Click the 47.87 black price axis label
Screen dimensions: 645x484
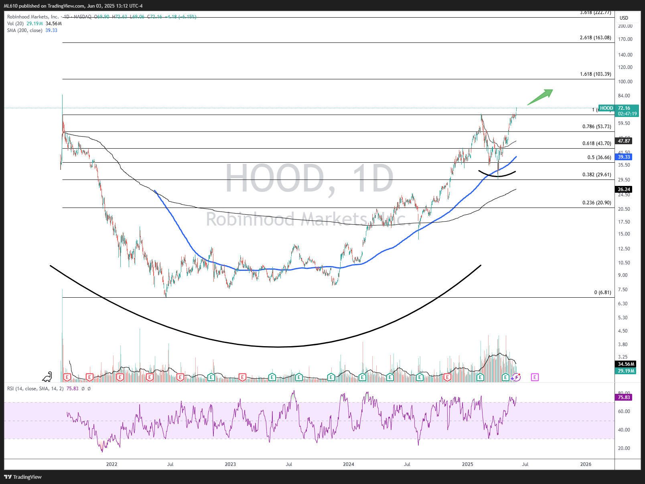point(624,141)
